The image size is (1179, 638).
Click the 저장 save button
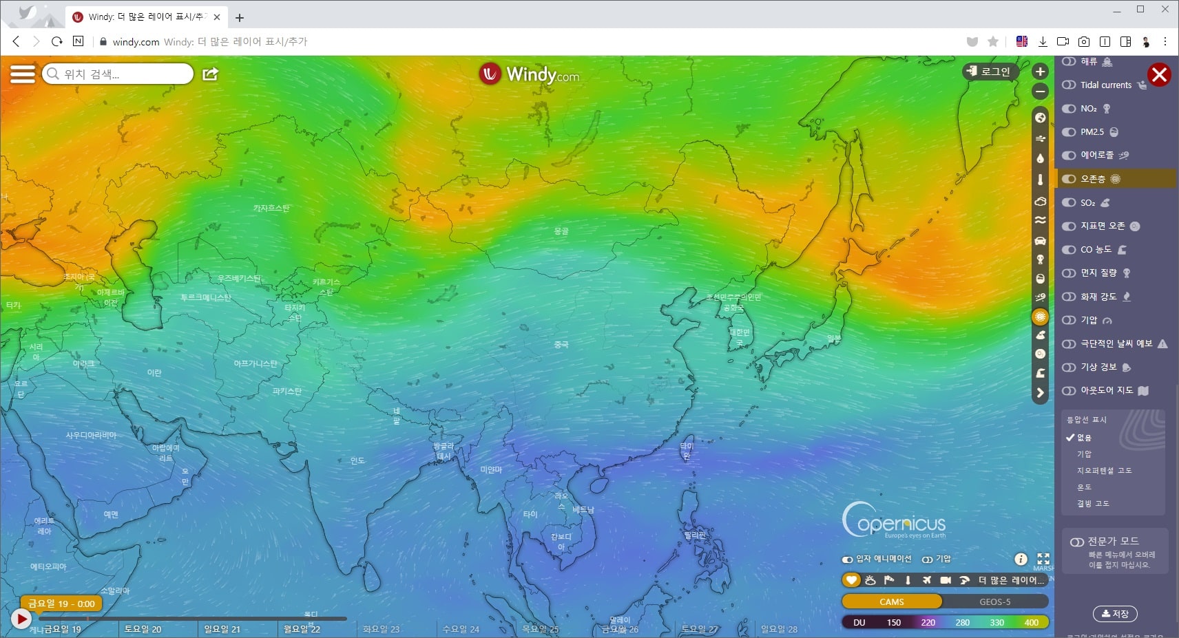(1115, 613)
